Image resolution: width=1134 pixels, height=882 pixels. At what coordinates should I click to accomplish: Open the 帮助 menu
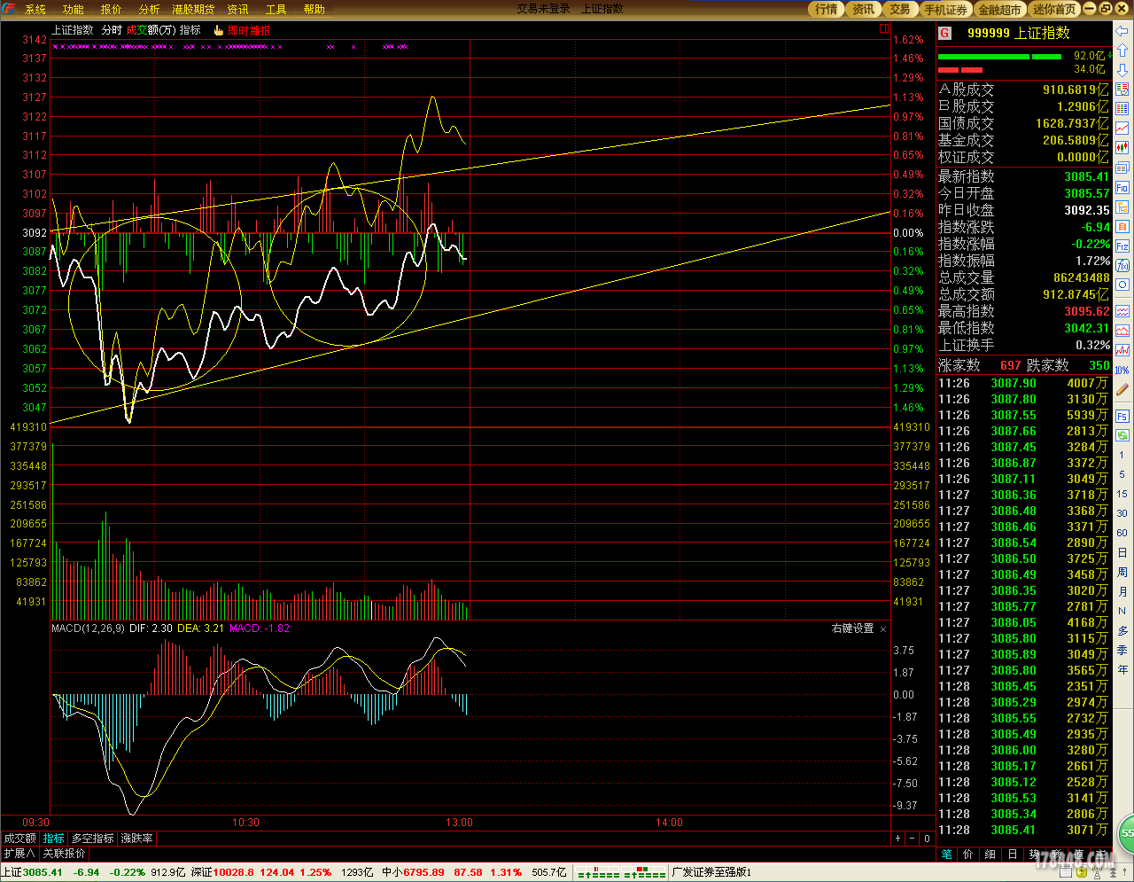click(x=315, y=9)
